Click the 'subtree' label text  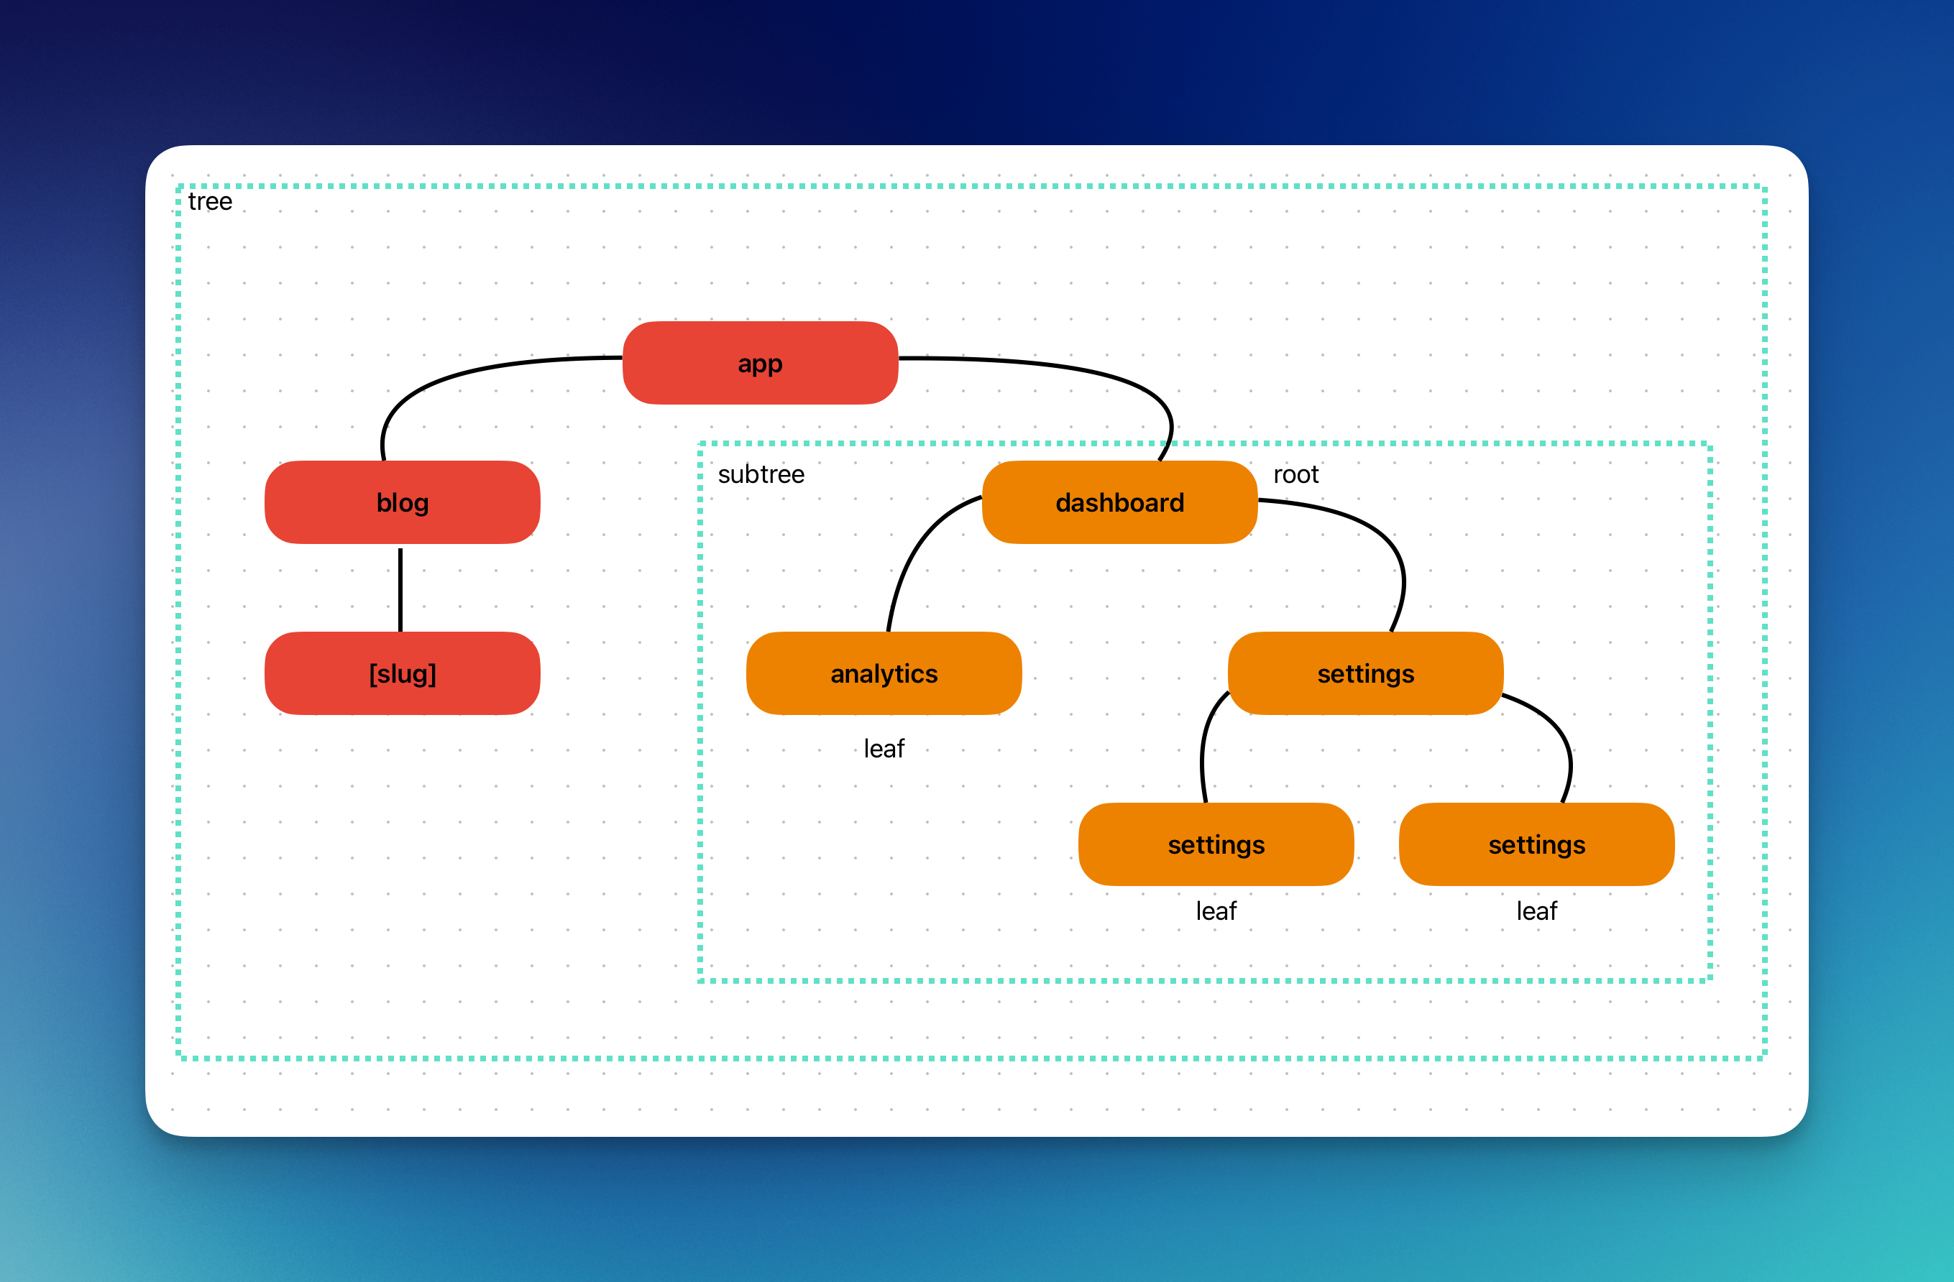(x=761, y=474)
